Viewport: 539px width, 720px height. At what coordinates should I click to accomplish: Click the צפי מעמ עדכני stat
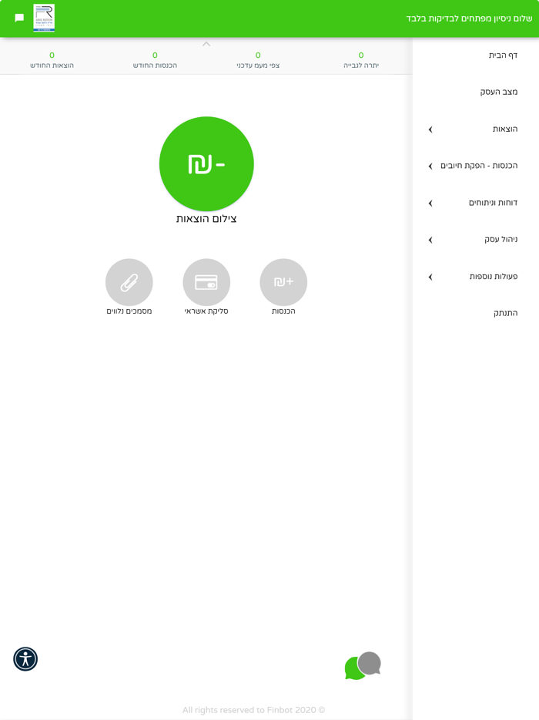click(x=258, y=60)
